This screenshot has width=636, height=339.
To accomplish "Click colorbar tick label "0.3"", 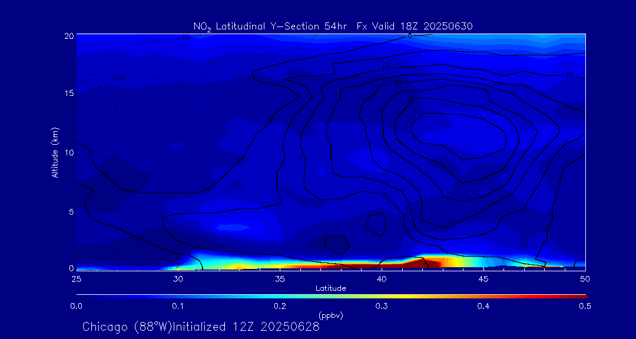I will pyautogui.click(x=381, y=306).
